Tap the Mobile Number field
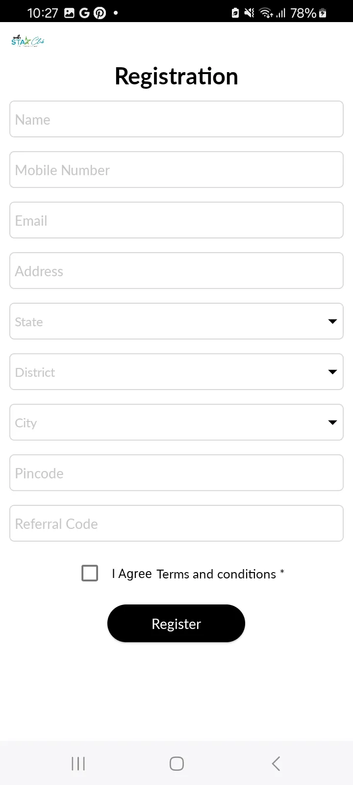Image resolution: width=353 pixels, height=785 pixels. pos(176,170)
